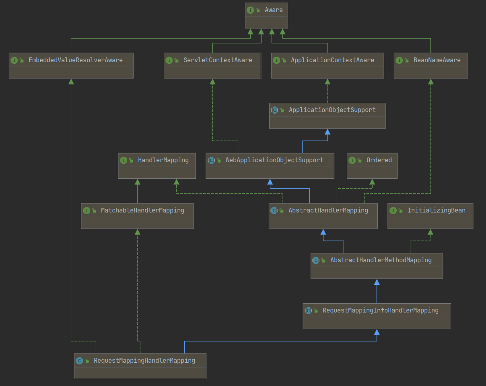The image size is (486, 386).
Task: Click the Ordered interface icon
Action: tap(352, 160)
